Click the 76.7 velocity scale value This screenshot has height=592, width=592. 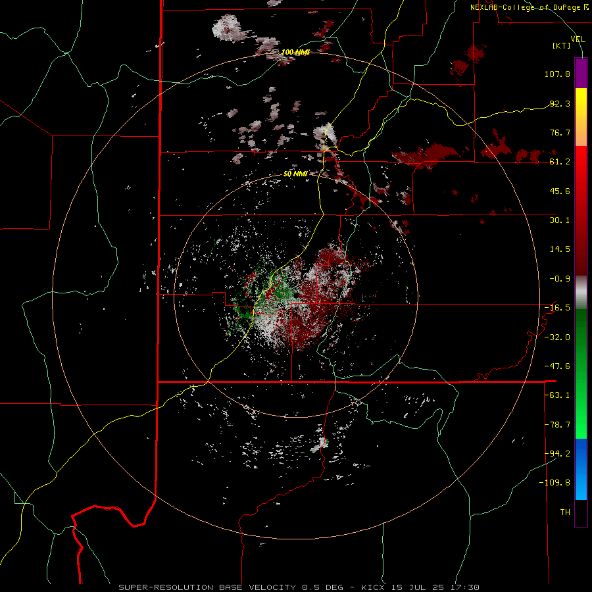tap(560, 132)
